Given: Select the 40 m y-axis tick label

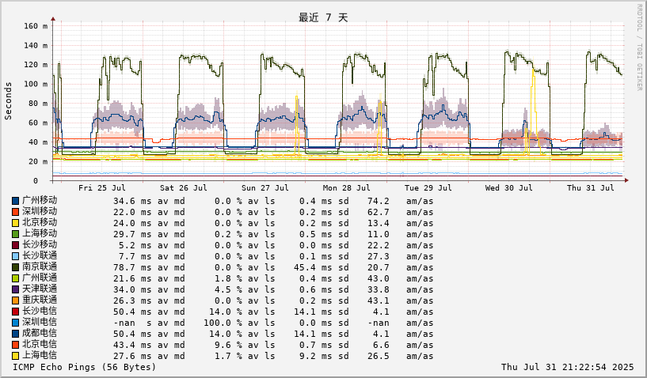Looking at the screenshot, I should [38, 142].
